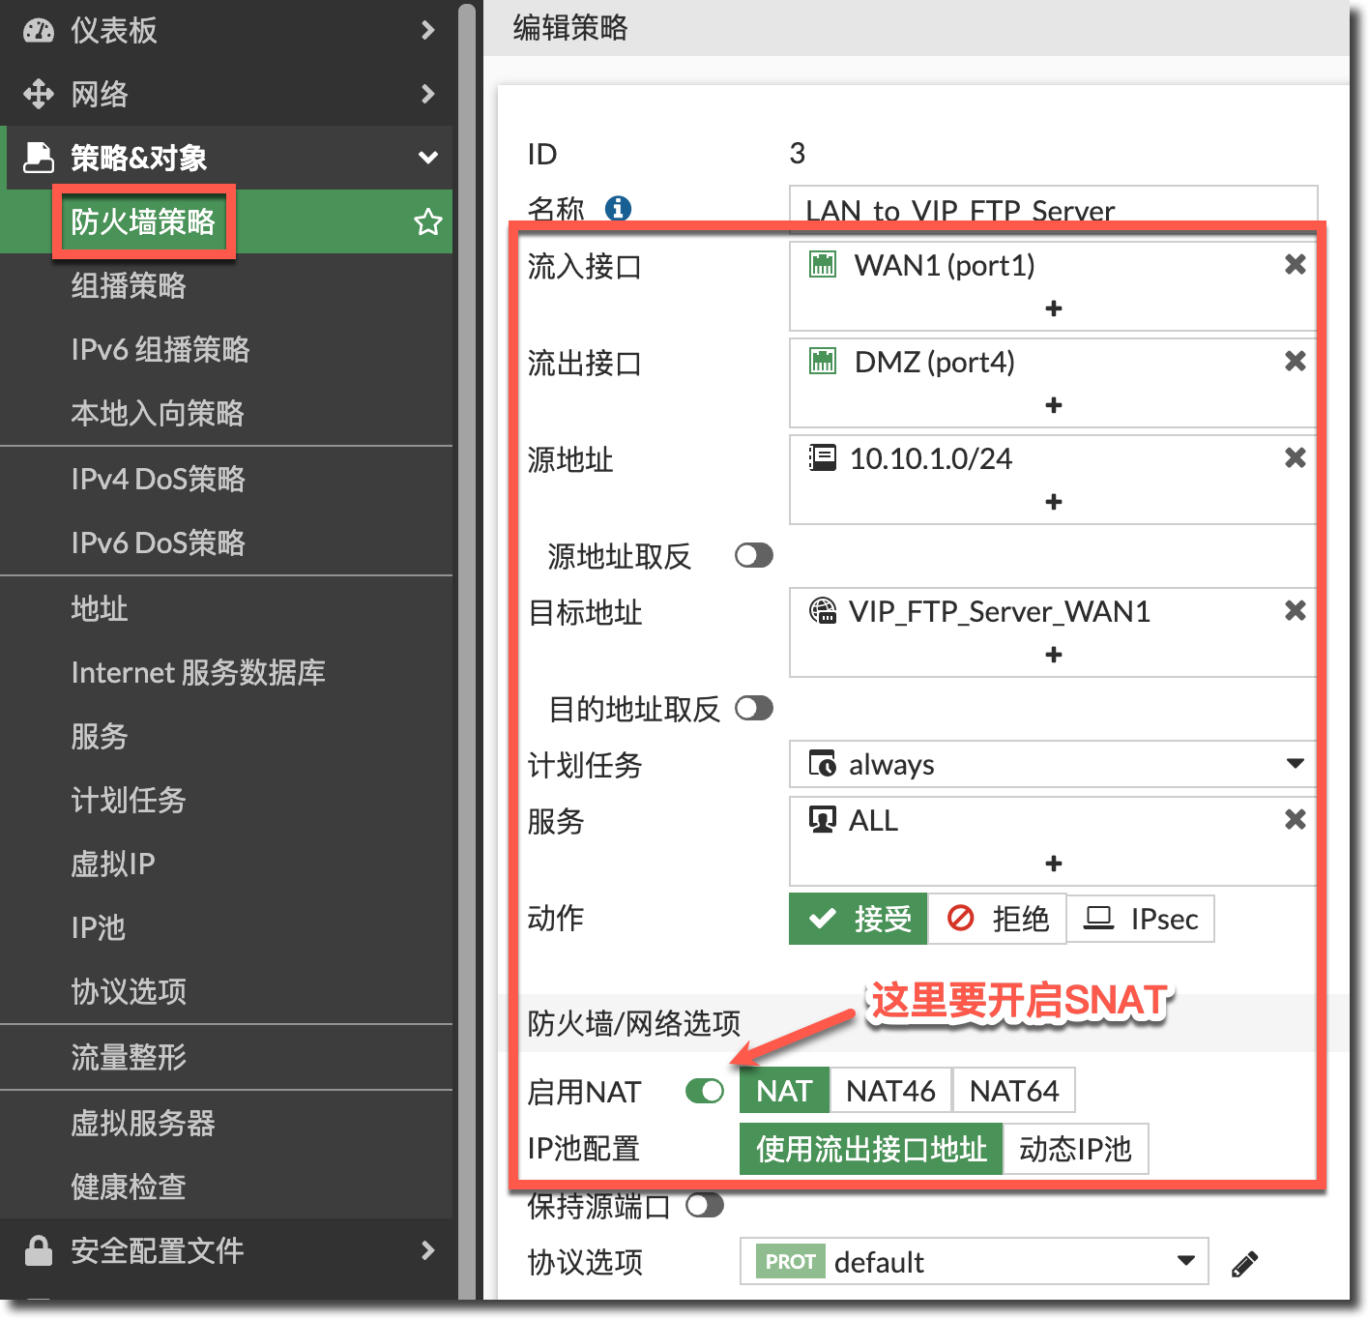
Task: Select the 拒绝 action button
Action: coord(997,919)
